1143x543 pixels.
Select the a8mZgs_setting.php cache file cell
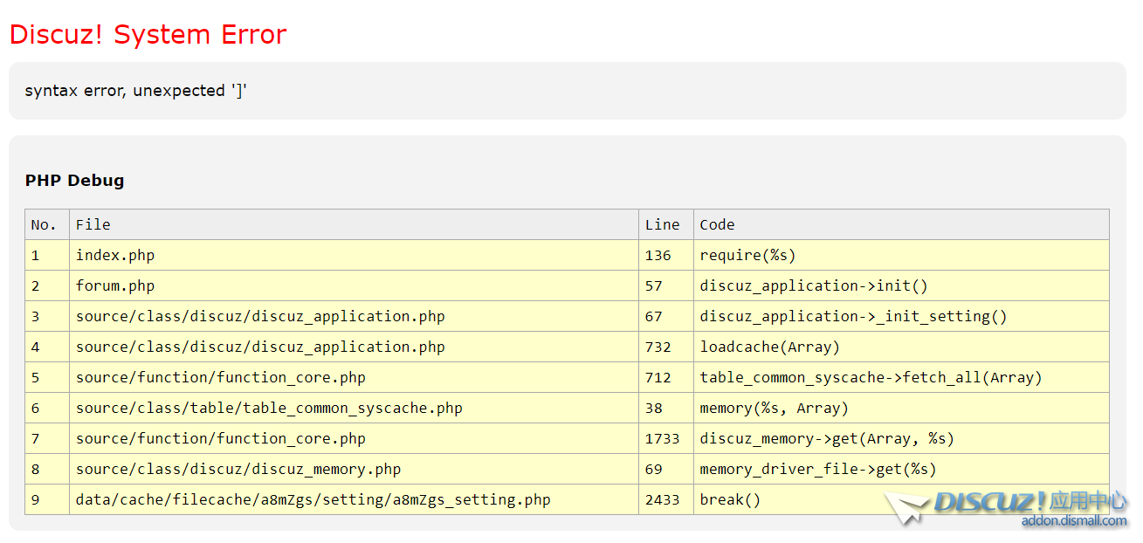pyautogui.click(x=354, y=499)
